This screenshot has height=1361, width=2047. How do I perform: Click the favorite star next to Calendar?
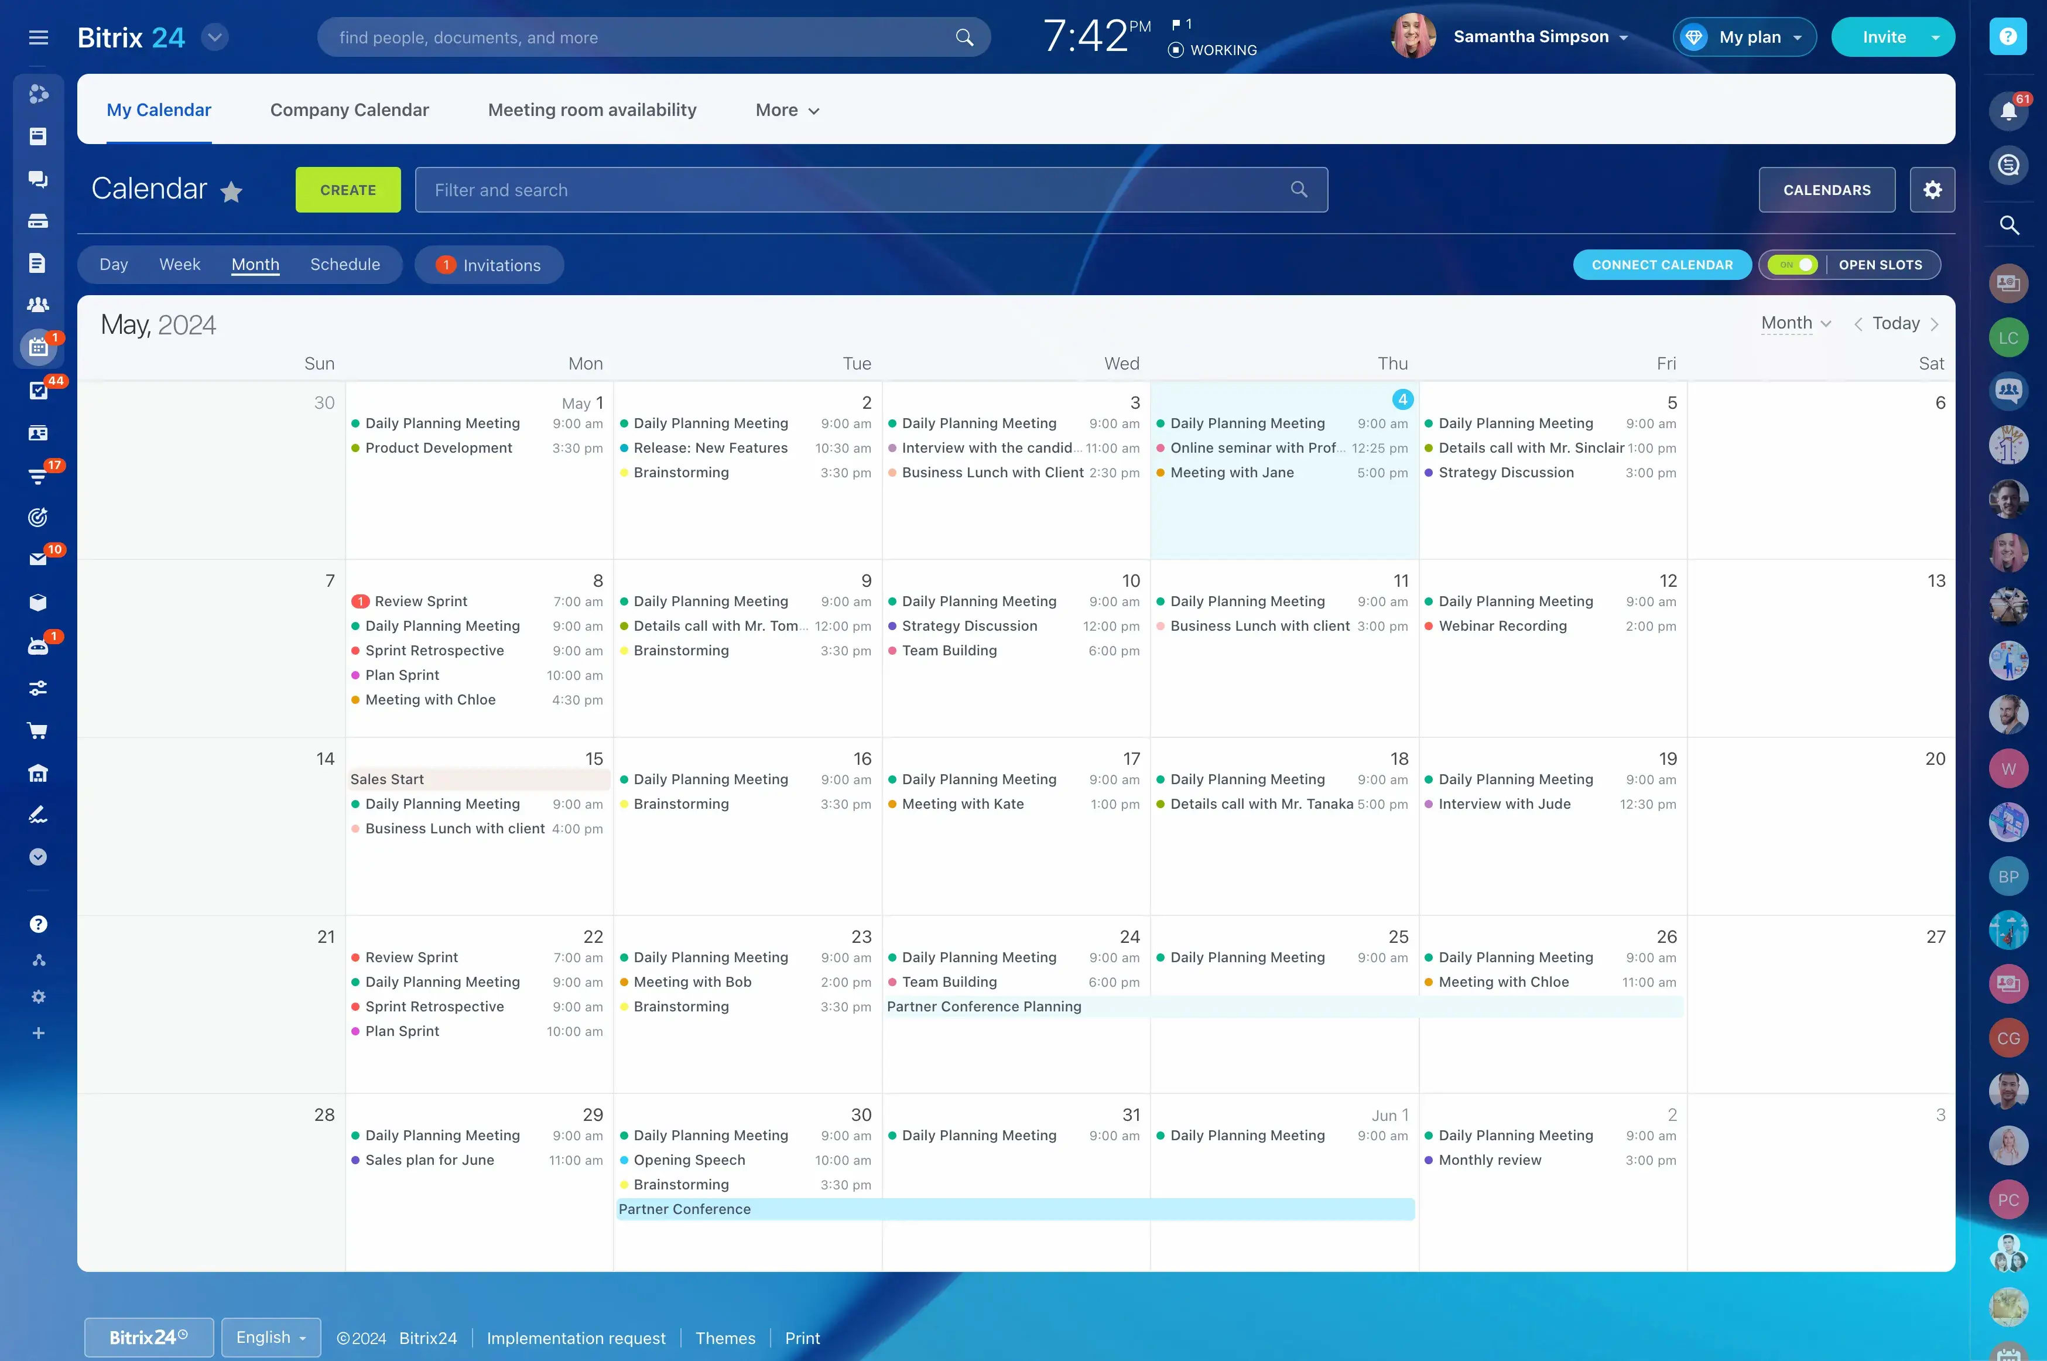(231, 192)
